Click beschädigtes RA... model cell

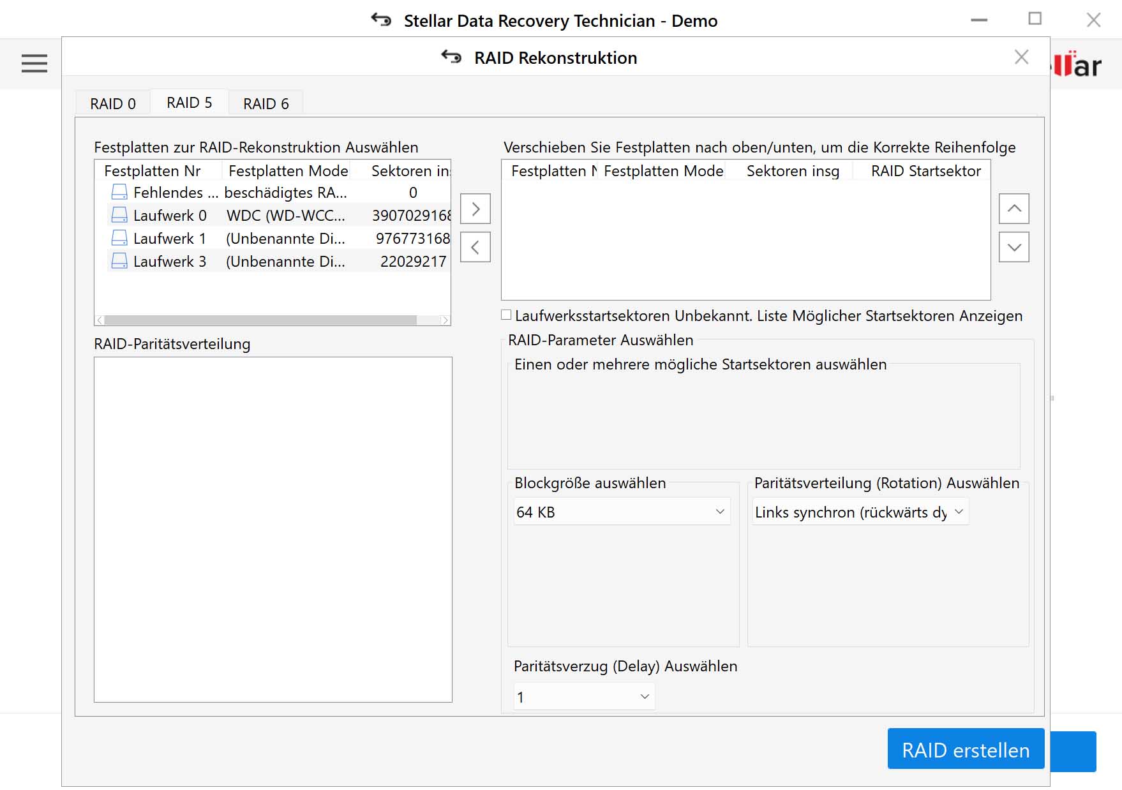click(x=286, y=193)
